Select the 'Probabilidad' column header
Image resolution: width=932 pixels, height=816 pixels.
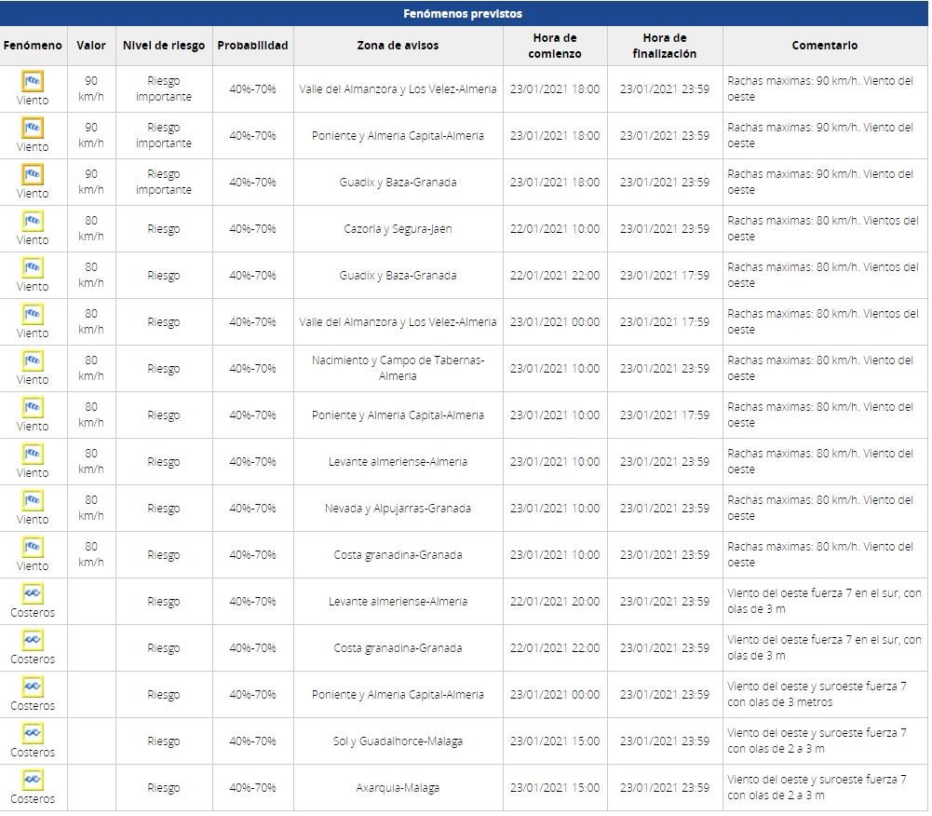point(252,46)
